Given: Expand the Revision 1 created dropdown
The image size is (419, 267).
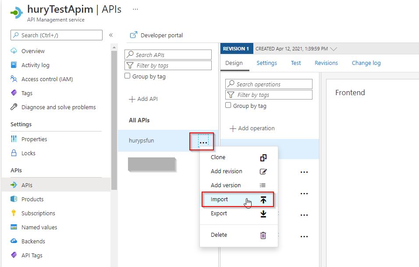Looking at the screenshot, I should point(334,49).
